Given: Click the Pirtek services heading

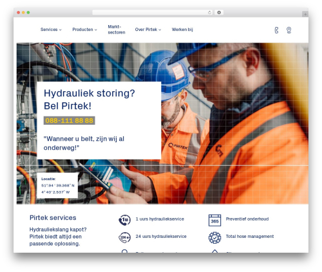Looking at the screenshot, I should 53,218.
